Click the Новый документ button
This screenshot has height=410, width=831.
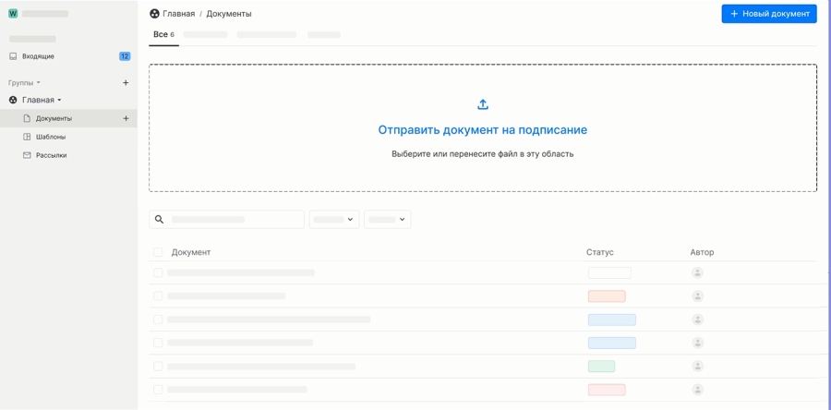(x=769, y=14)
